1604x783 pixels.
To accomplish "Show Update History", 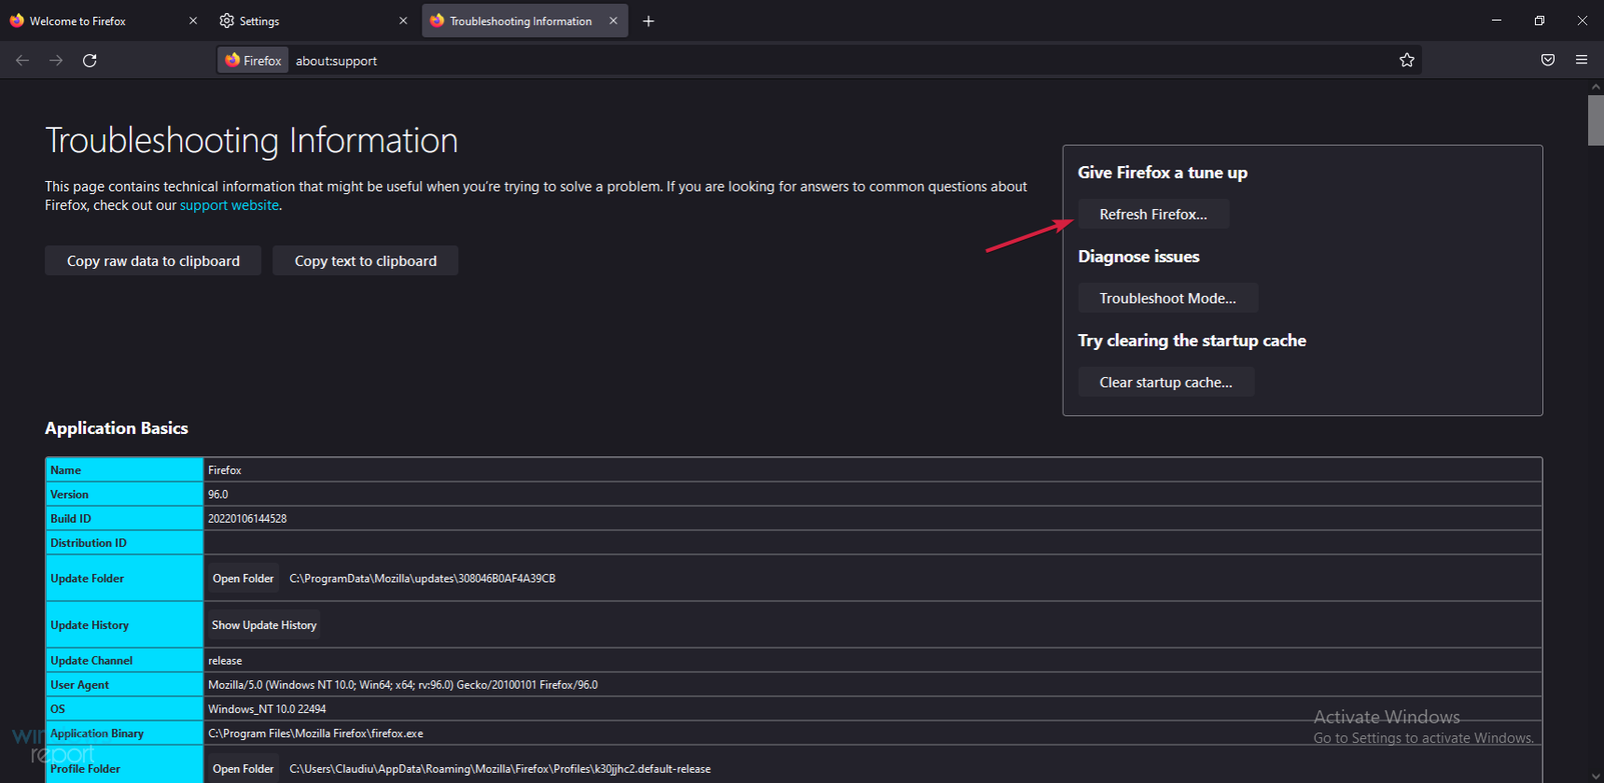I will tap(264, 625).
